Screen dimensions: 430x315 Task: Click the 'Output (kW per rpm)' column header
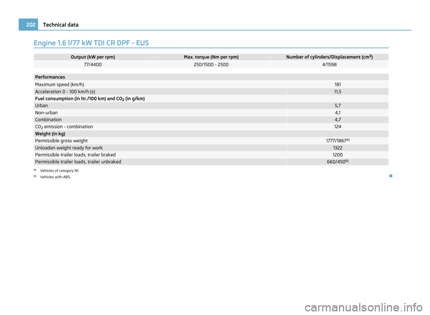[93, 57]
